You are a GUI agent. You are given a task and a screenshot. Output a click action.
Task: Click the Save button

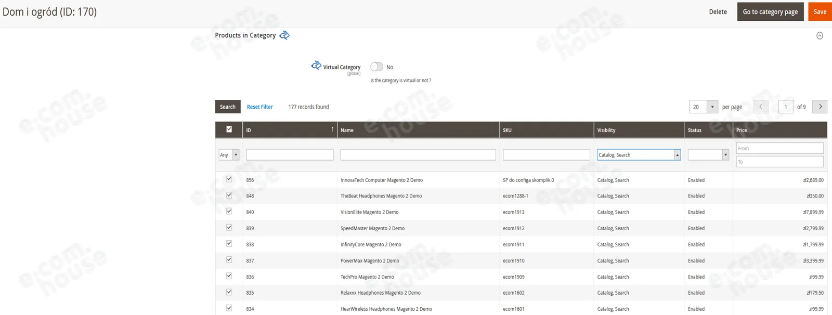(820, 11)
